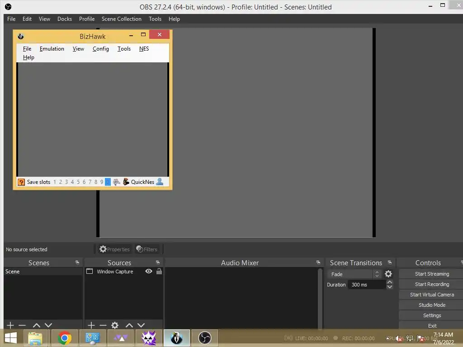Open OBS Settings button
The image size is (463, 347).
coord(432,315)
